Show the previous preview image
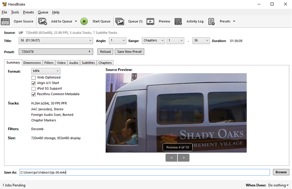The image size is (292, 189). tap(171, 158)
